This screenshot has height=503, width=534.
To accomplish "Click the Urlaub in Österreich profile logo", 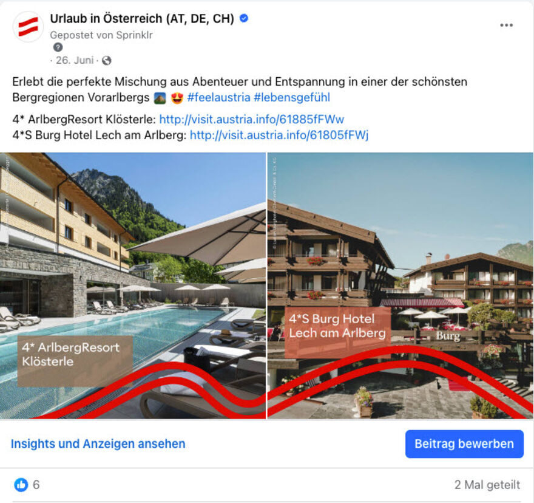I will pyautogui.click(x=29, y=27).
